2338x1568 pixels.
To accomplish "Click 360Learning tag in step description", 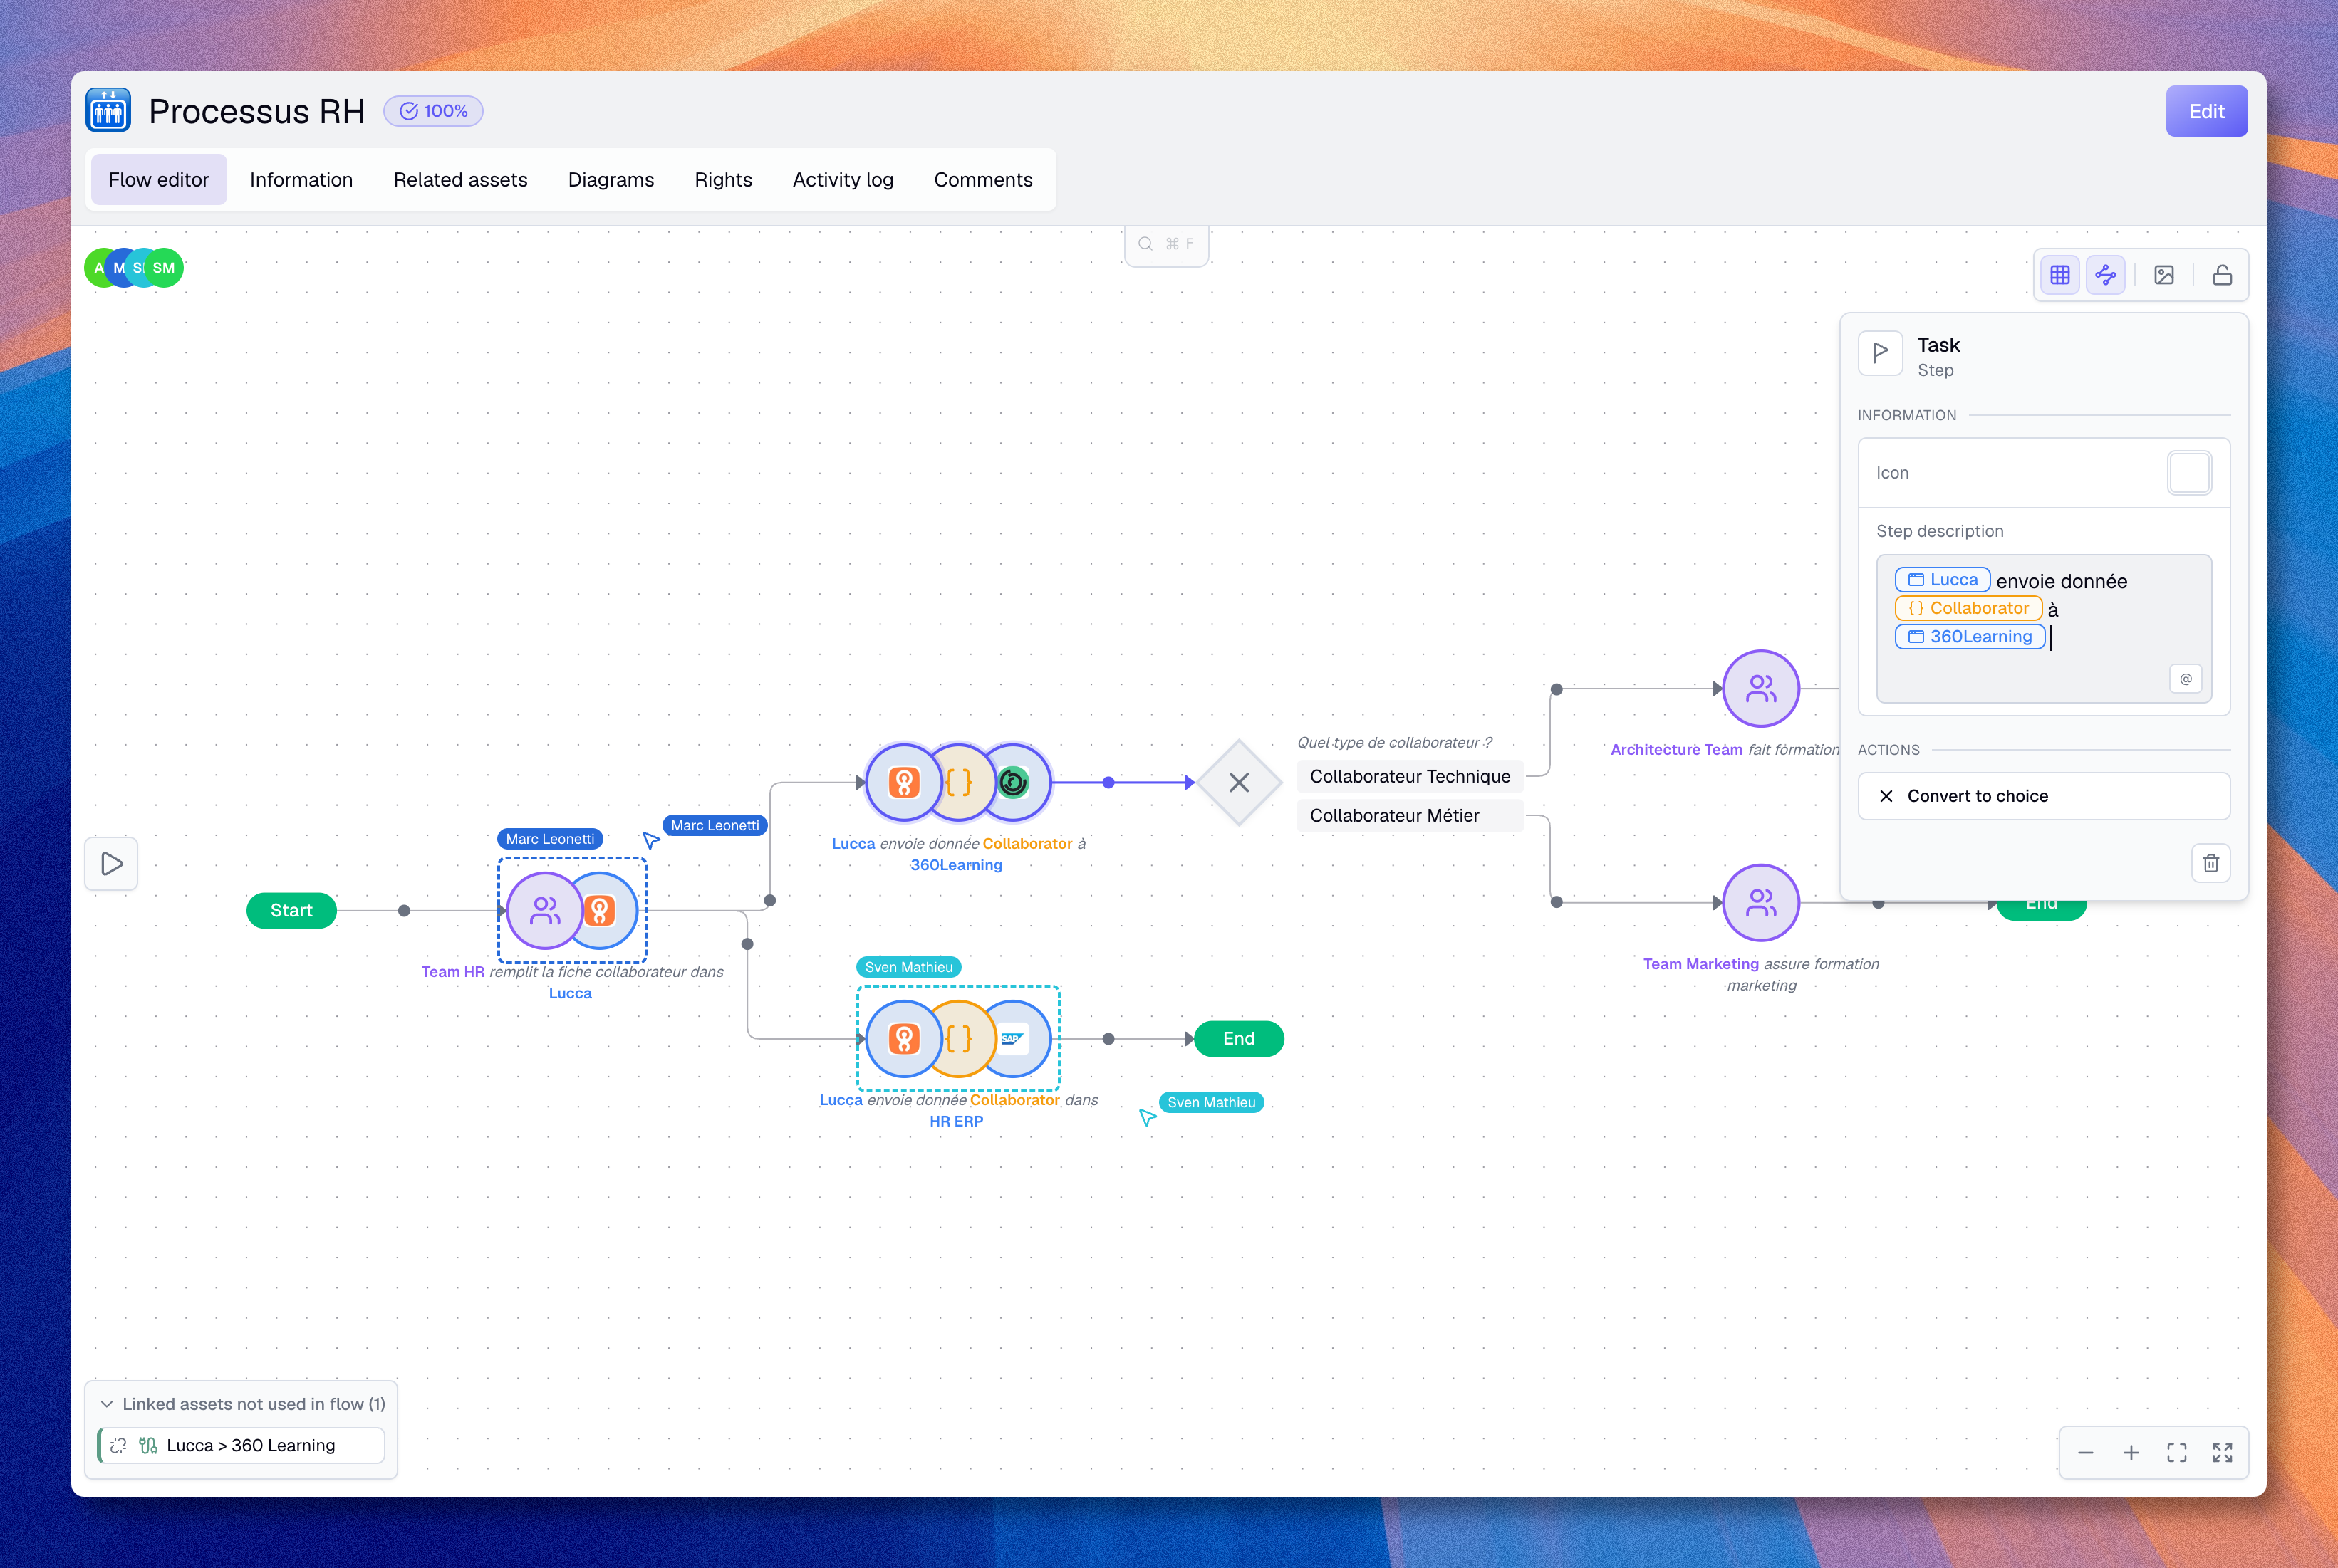I will [1970, 637].
